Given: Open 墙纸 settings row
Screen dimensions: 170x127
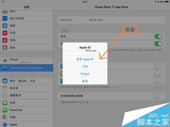Looking at the screenshot, I should [x=27, y=26].
